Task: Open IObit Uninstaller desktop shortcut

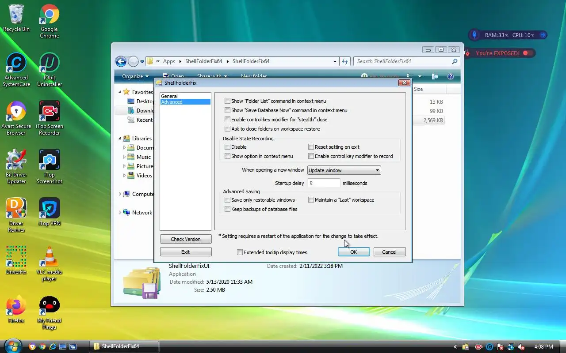Action: click(x=49, y=70)
